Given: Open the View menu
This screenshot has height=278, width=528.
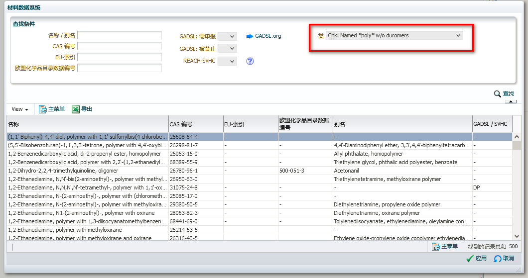Looking at the screenshot, I should coord(20,109).
